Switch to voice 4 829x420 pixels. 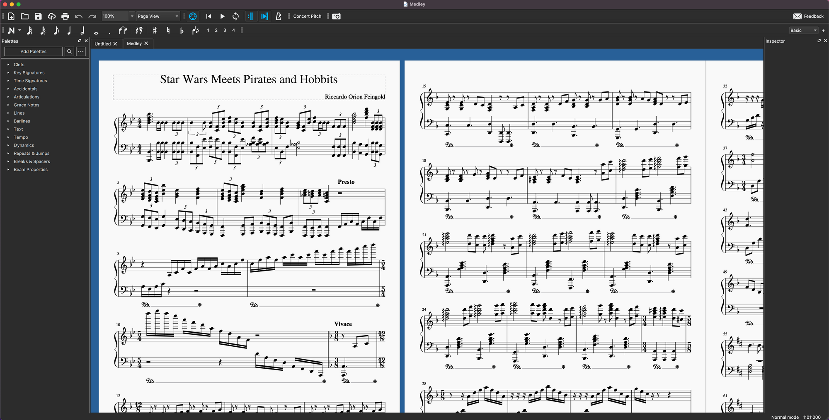tap(233, 30)
